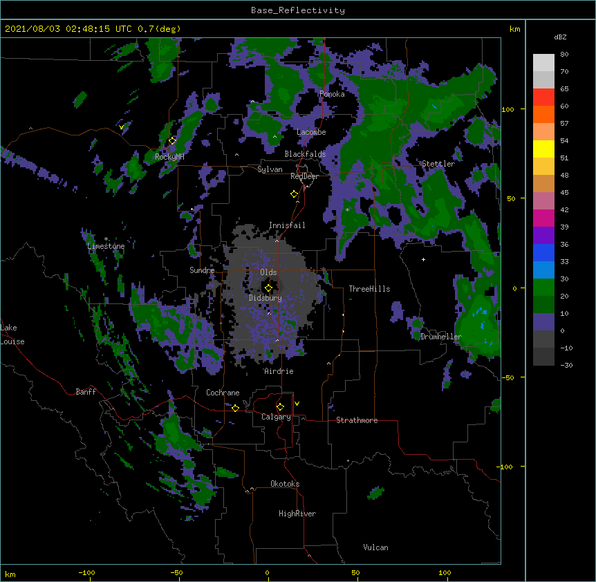Viewport: 596px width, 582px height.
Task: Click the Lacombe city label
Action: pos(311,132)
